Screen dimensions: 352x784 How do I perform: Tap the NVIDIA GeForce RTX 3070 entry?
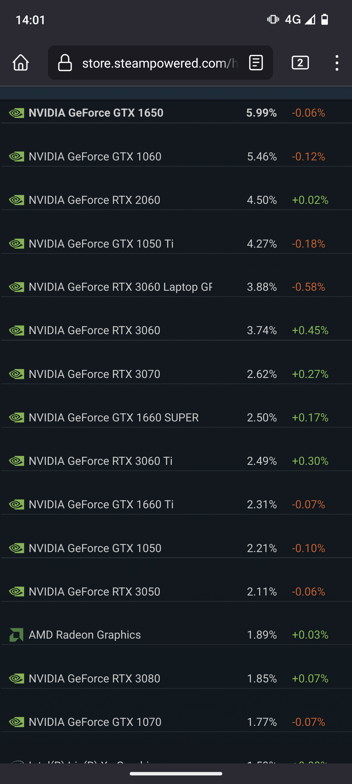click(x=95, y=374)
